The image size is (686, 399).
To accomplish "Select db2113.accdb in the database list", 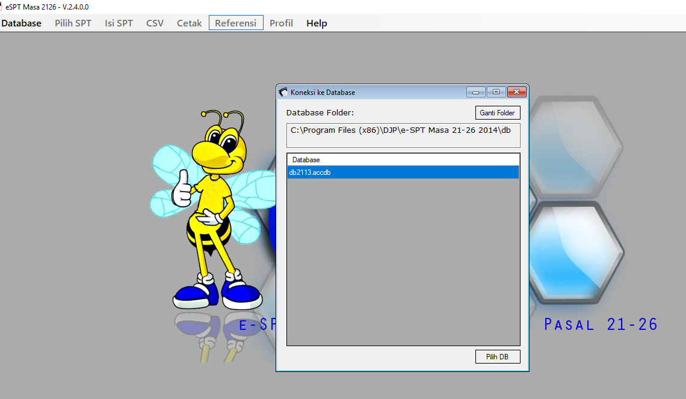I will (x=403, y=172).
